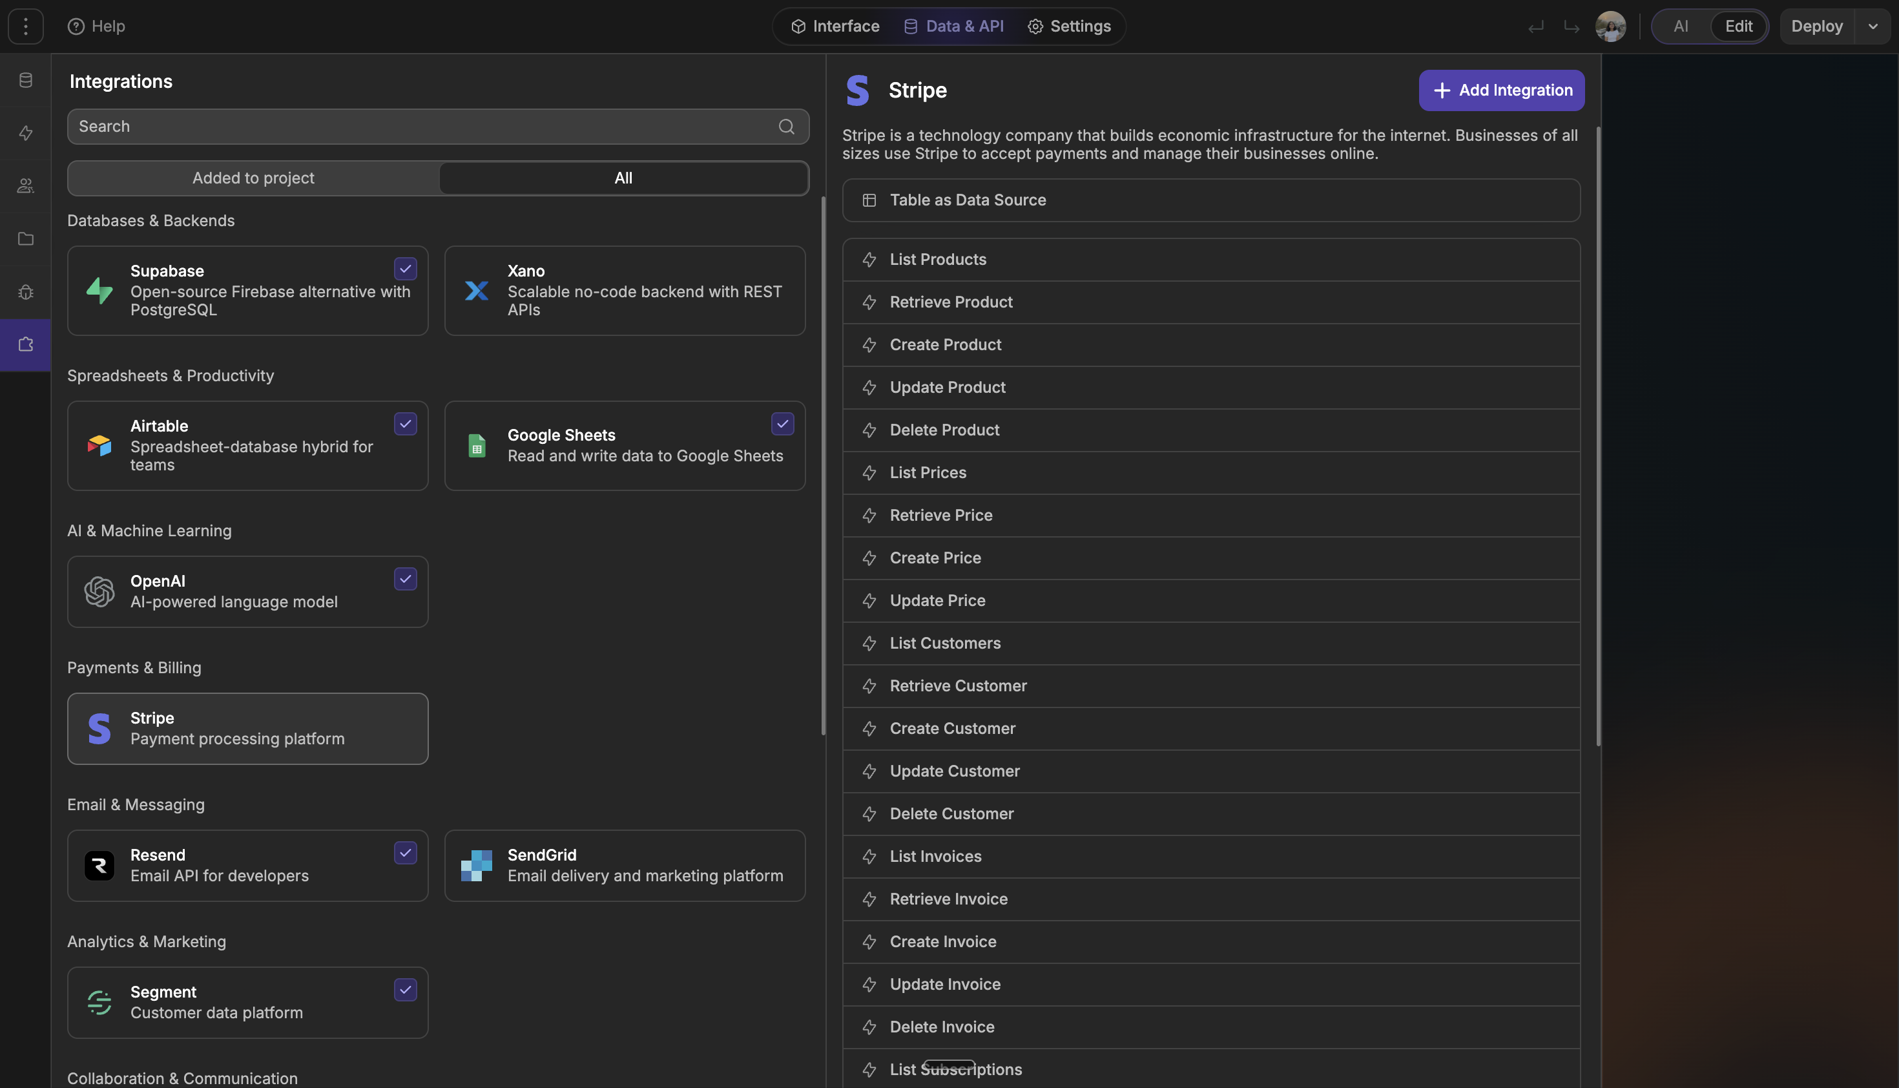Open the lightning bolt actions sidebar icon
1899x1088 pixels.
(x=25, y=133)
